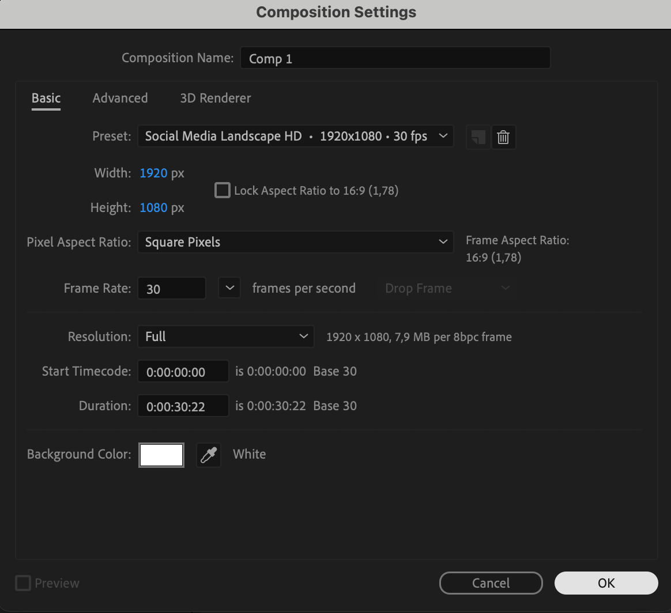Select the Basic tab
Image resolution: width=671 pixels, height=613 pixels.
pos(46,98)
